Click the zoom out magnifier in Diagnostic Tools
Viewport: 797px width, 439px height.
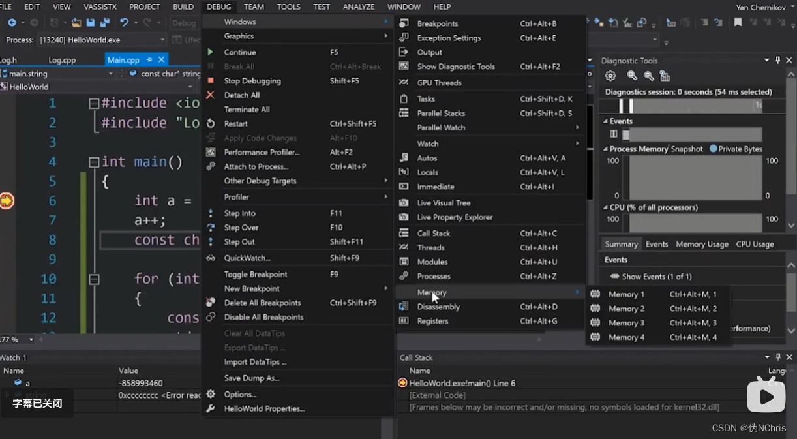pos(648,76)
